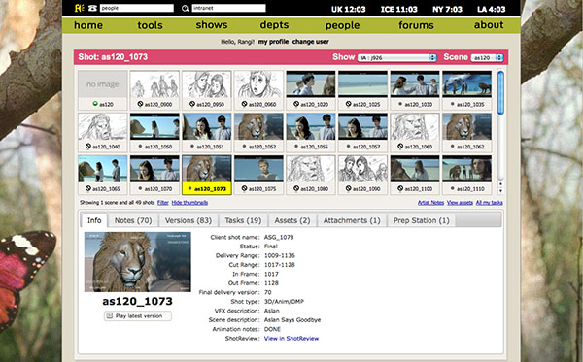This screenshot has width=583, height=362.
Task: Click the status icon beside label as120_1065
Action: [88, 188]
